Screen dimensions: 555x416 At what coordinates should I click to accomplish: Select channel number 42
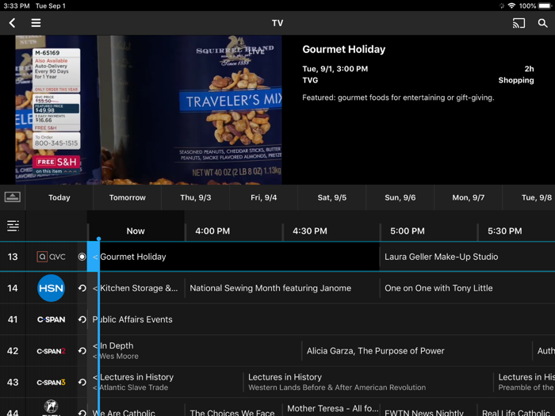[13, 351]
